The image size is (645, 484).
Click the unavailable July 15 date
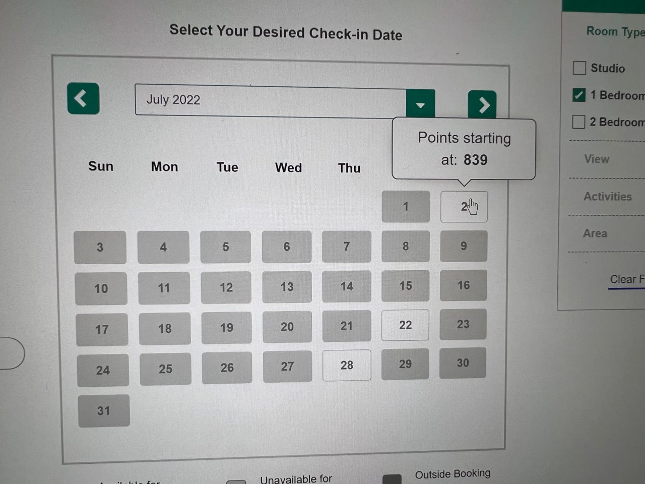pyautogui.click(x=406, y=285)
